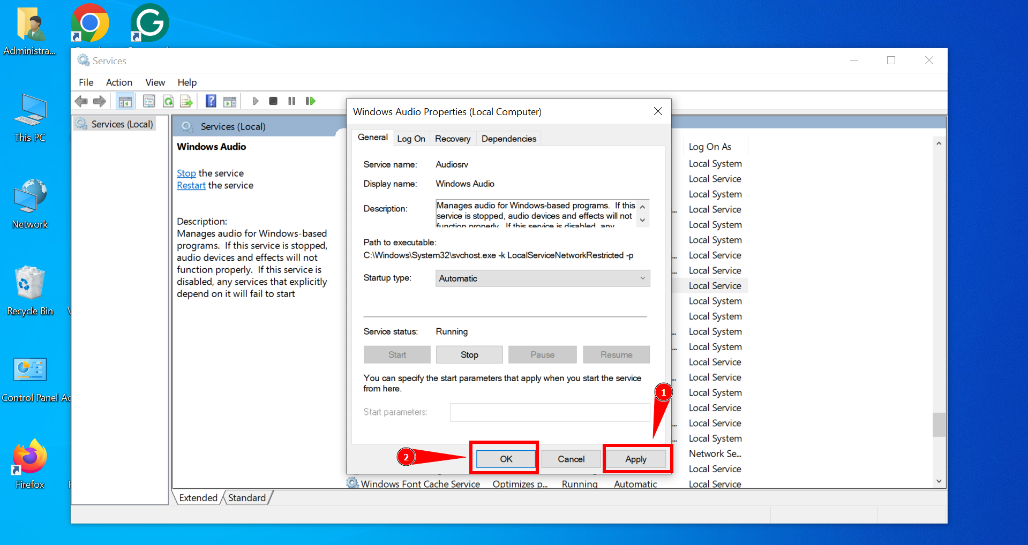The width and height of the screenshot is (1028, 545).
Task: Click the Start Service play icon in toolbar
Action: point(256,101)
